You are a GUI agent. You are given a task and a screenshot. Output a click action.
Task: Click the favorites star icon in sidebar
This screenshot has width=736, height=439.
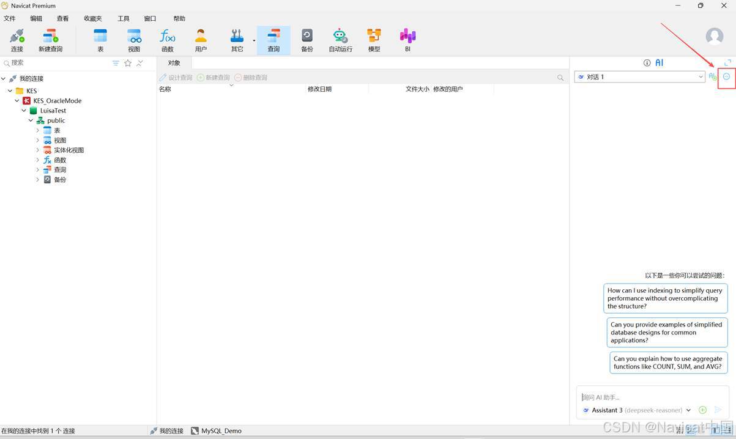(x=128, y=63)
